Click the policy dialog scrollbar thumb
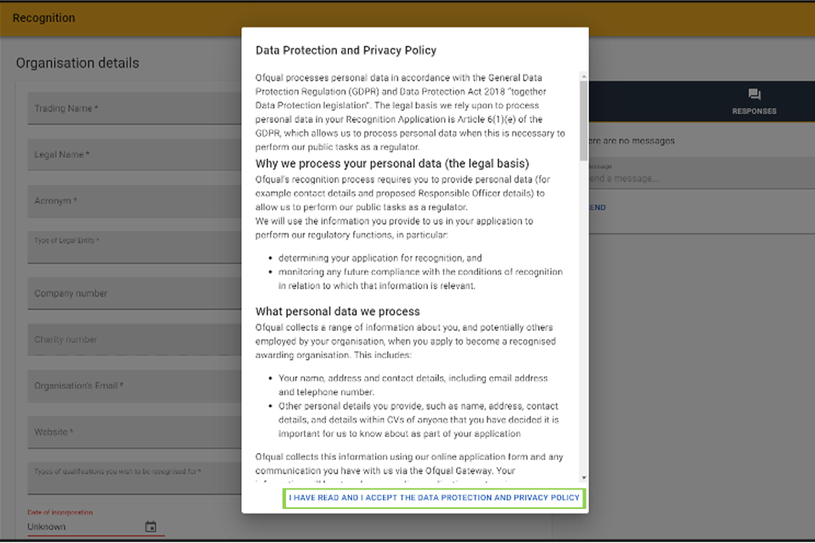Screen dimensions: 815x543 583,119
